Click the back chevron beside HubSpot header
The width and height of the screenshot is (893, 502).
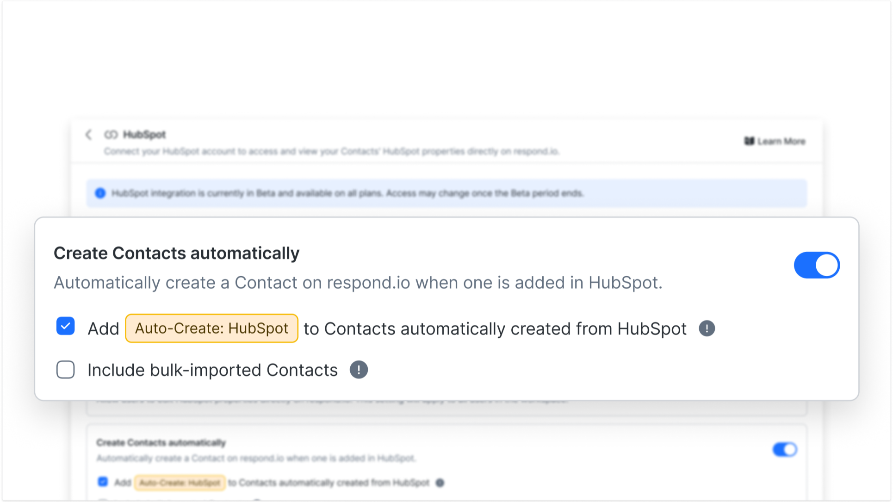tap(89, 135)
